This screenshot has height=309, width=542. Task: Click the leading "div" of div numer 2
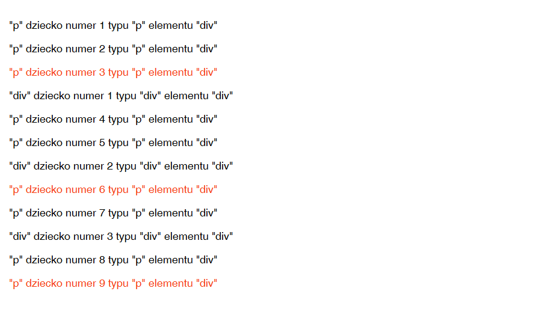click(x=20, y=167)
